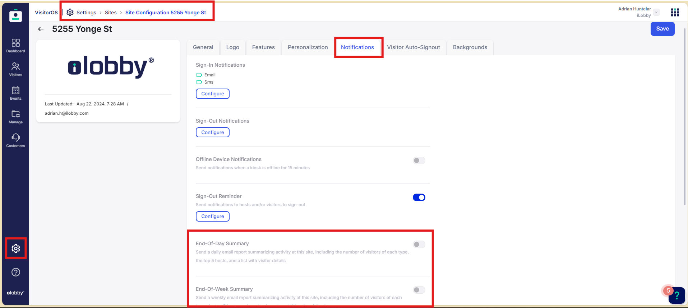Open the Events calendar icon
Screen dimensions: 688x308
(x=15, y=93)
